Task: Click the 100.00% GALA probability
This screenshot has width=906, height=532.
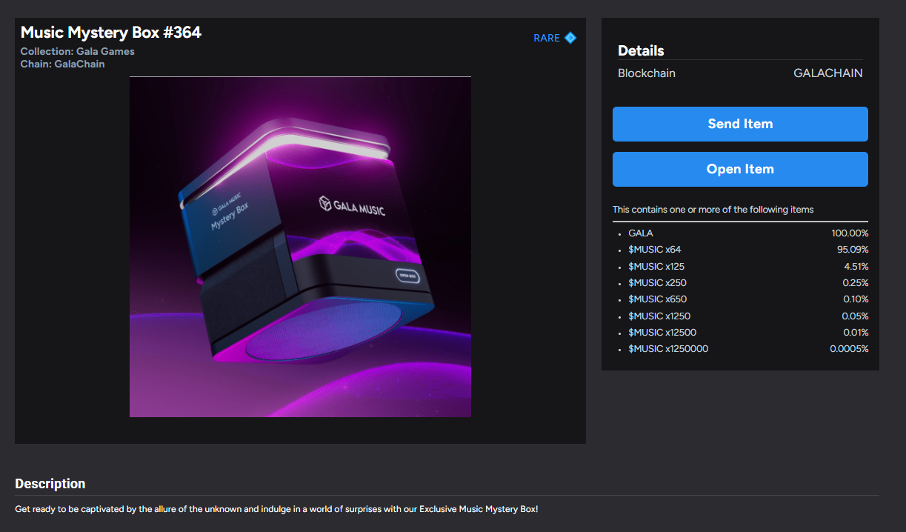Action: click(x=850, y=233)
